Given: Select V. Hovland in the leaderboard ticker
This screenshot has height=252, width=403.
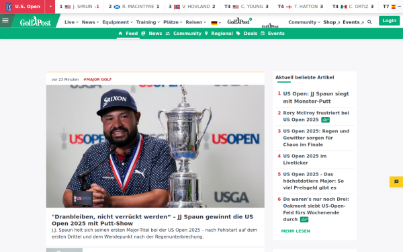Looking at the screenshot, I should [x=191, y=7].
